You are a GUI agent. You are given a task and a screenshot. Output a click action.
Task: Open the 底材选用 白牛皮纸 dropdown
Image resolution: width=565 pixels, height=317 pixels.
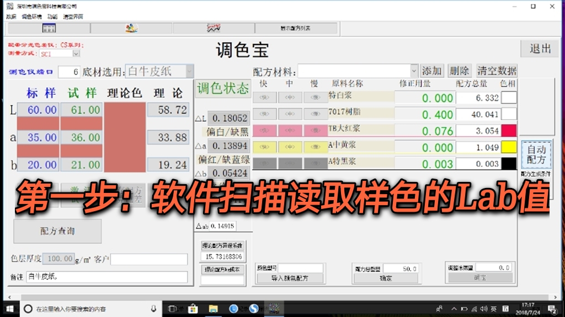click(189, 71)
